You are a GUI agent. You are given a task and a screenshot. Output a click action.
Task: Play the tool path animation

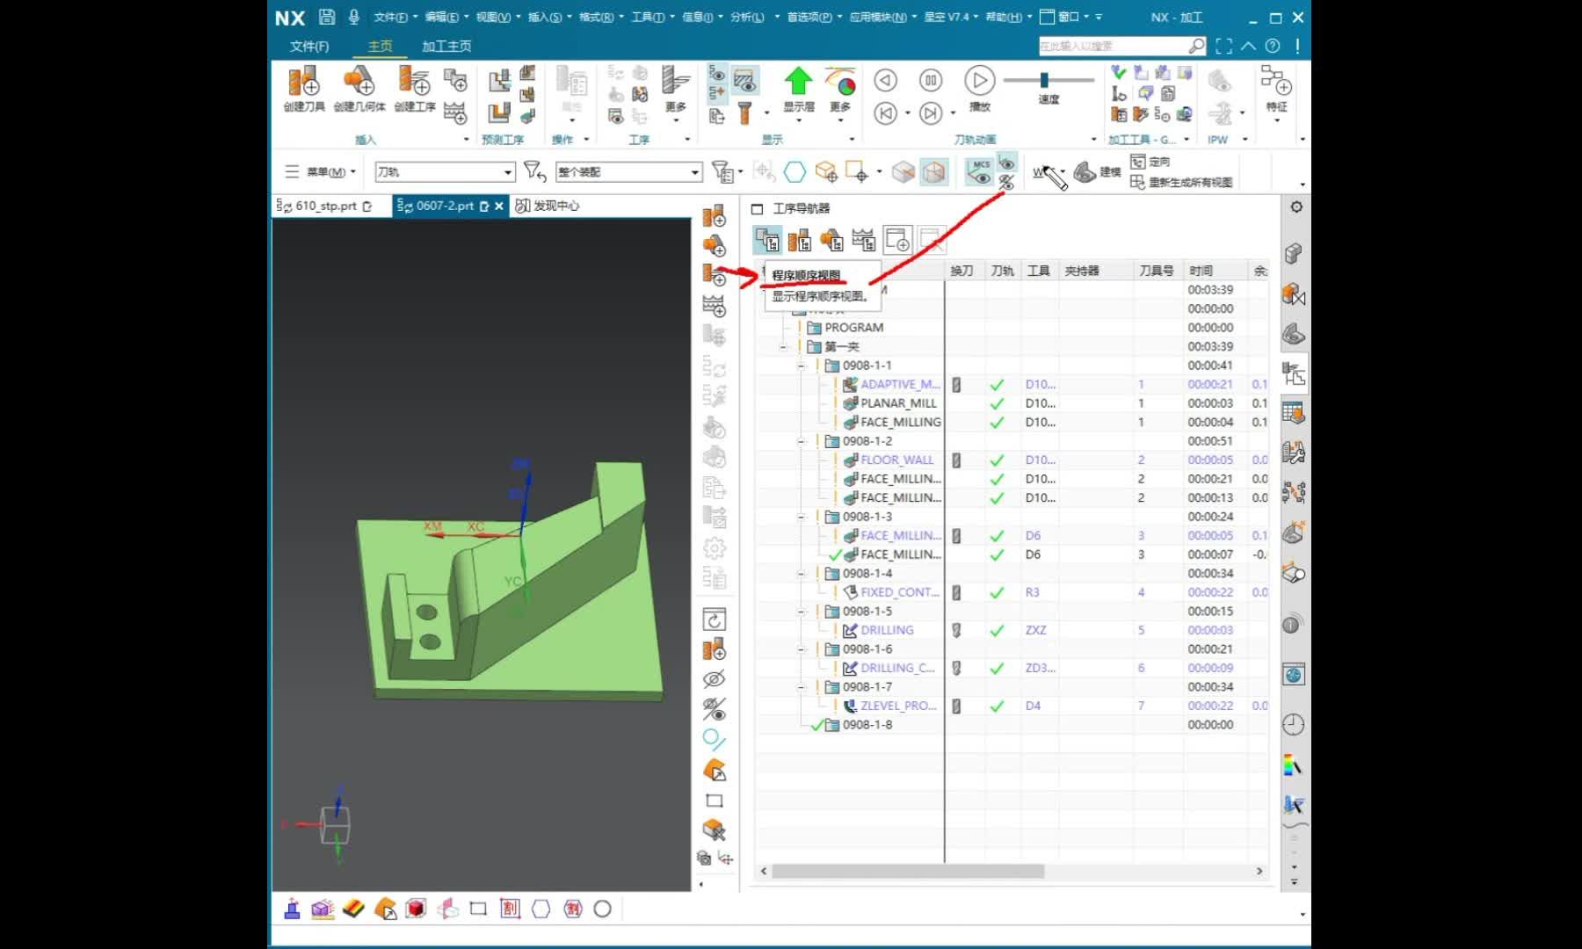click(979, 80)
